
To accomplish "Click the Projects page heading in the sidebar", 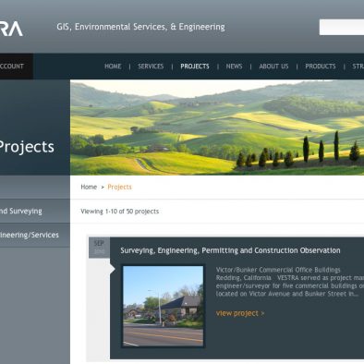I will coord(27,147).
